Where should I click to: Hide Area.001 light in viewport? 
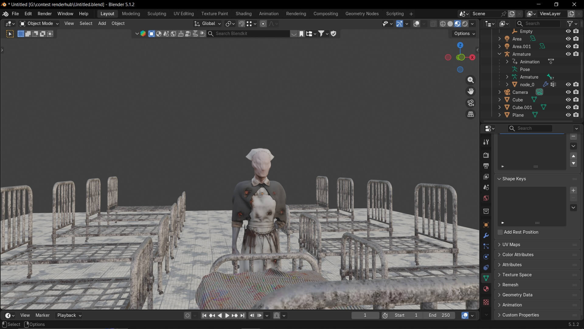point(568,46)
